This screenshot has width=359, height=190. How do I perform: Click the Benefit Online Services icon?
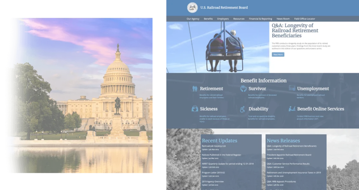(x=292, y=109)
